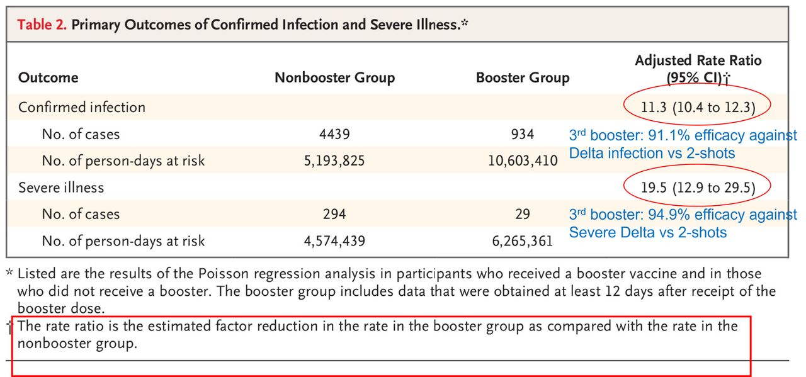Click the "Table 2" title label
The height and width of the screenshot is (377, 806).
[42, 25]
